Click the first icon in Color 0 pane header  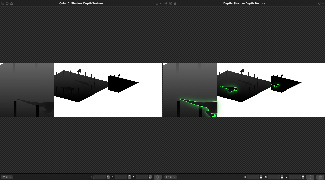3,3
